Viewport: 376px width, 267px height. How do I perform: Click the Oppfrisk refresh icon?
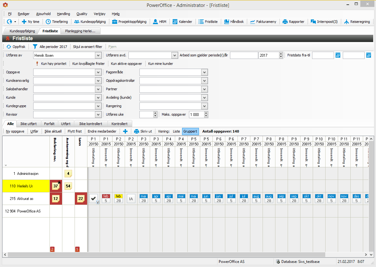9,47
